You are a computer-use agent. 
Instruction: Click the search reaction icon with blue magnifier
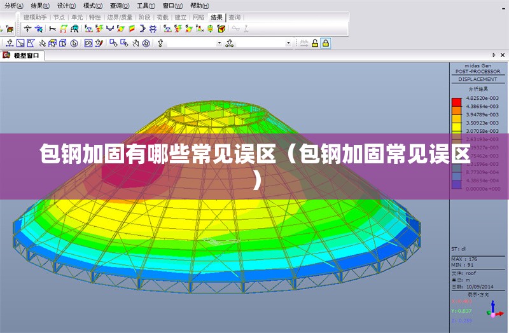click(39, 29)
